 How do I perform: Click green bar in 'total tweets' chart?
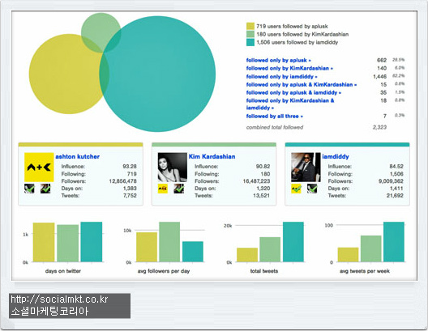(x=270, y=249)
